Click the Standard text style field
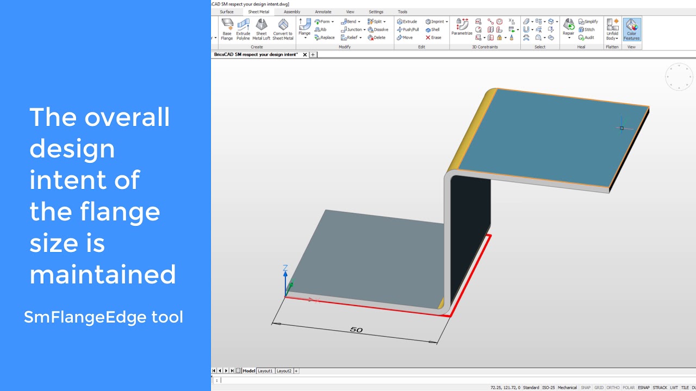This screenshot has width=696, height=391. (531, 388)
